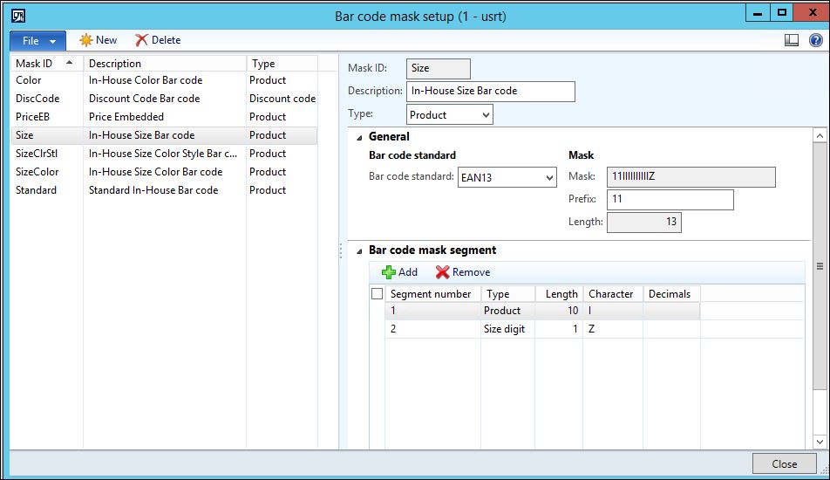This screenshot has height=480, width=830.
Task: Collapse the General section
Action: (x=359, y=138)
